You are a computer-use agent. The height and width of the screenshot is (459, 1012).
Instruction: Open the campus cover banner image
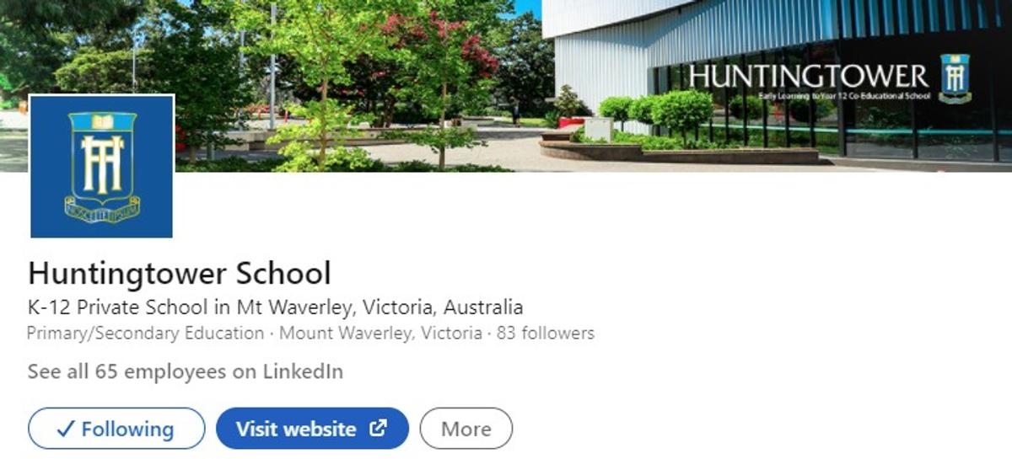click(x=506, y=86)
